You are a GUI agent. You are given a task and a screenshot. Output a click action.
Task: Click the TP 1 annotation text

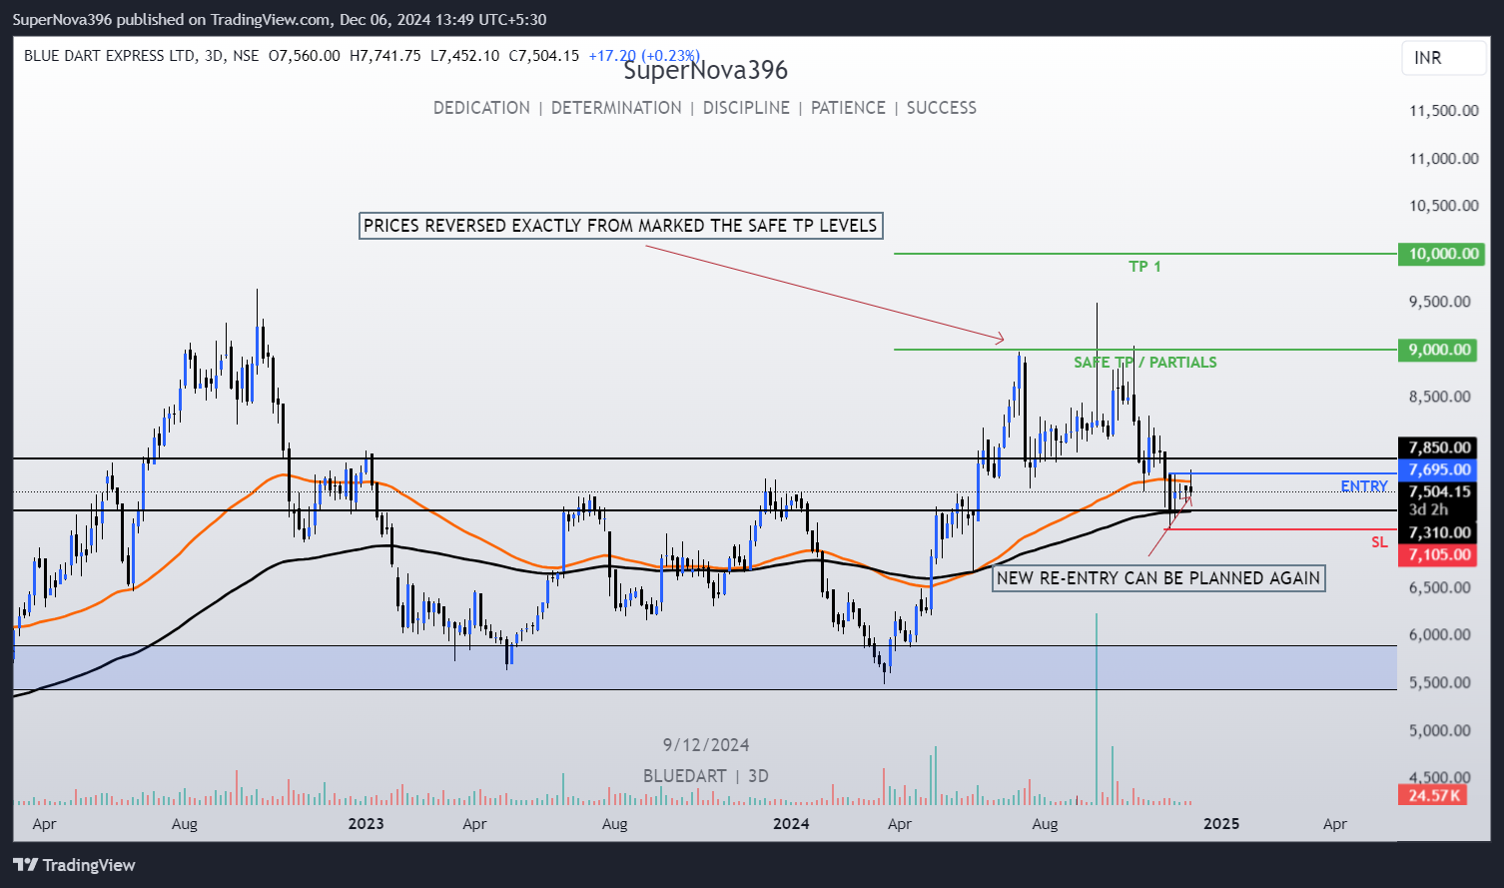[1144, 267]
